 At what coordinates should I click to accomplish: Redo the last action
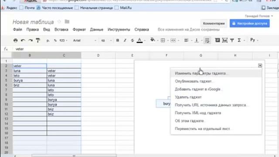[x=31, y=41]
